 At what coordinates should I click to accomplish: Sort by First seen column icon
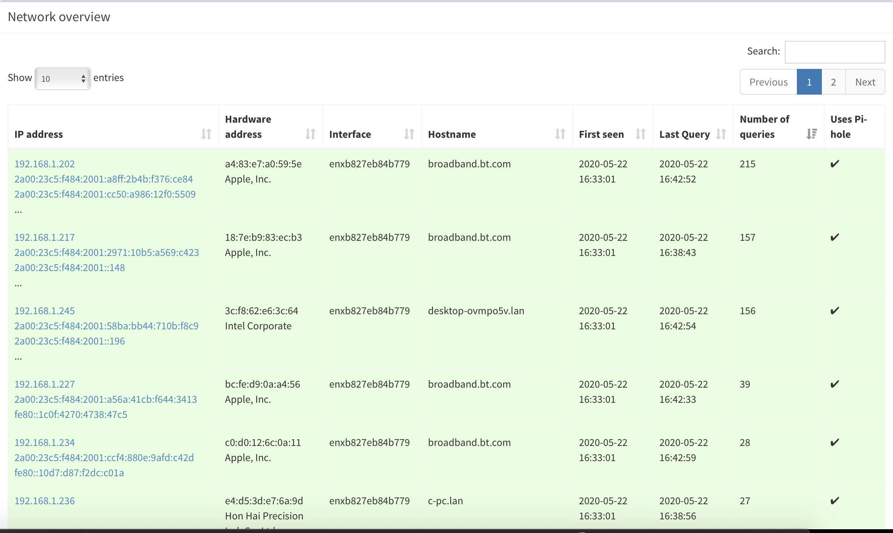641,134
